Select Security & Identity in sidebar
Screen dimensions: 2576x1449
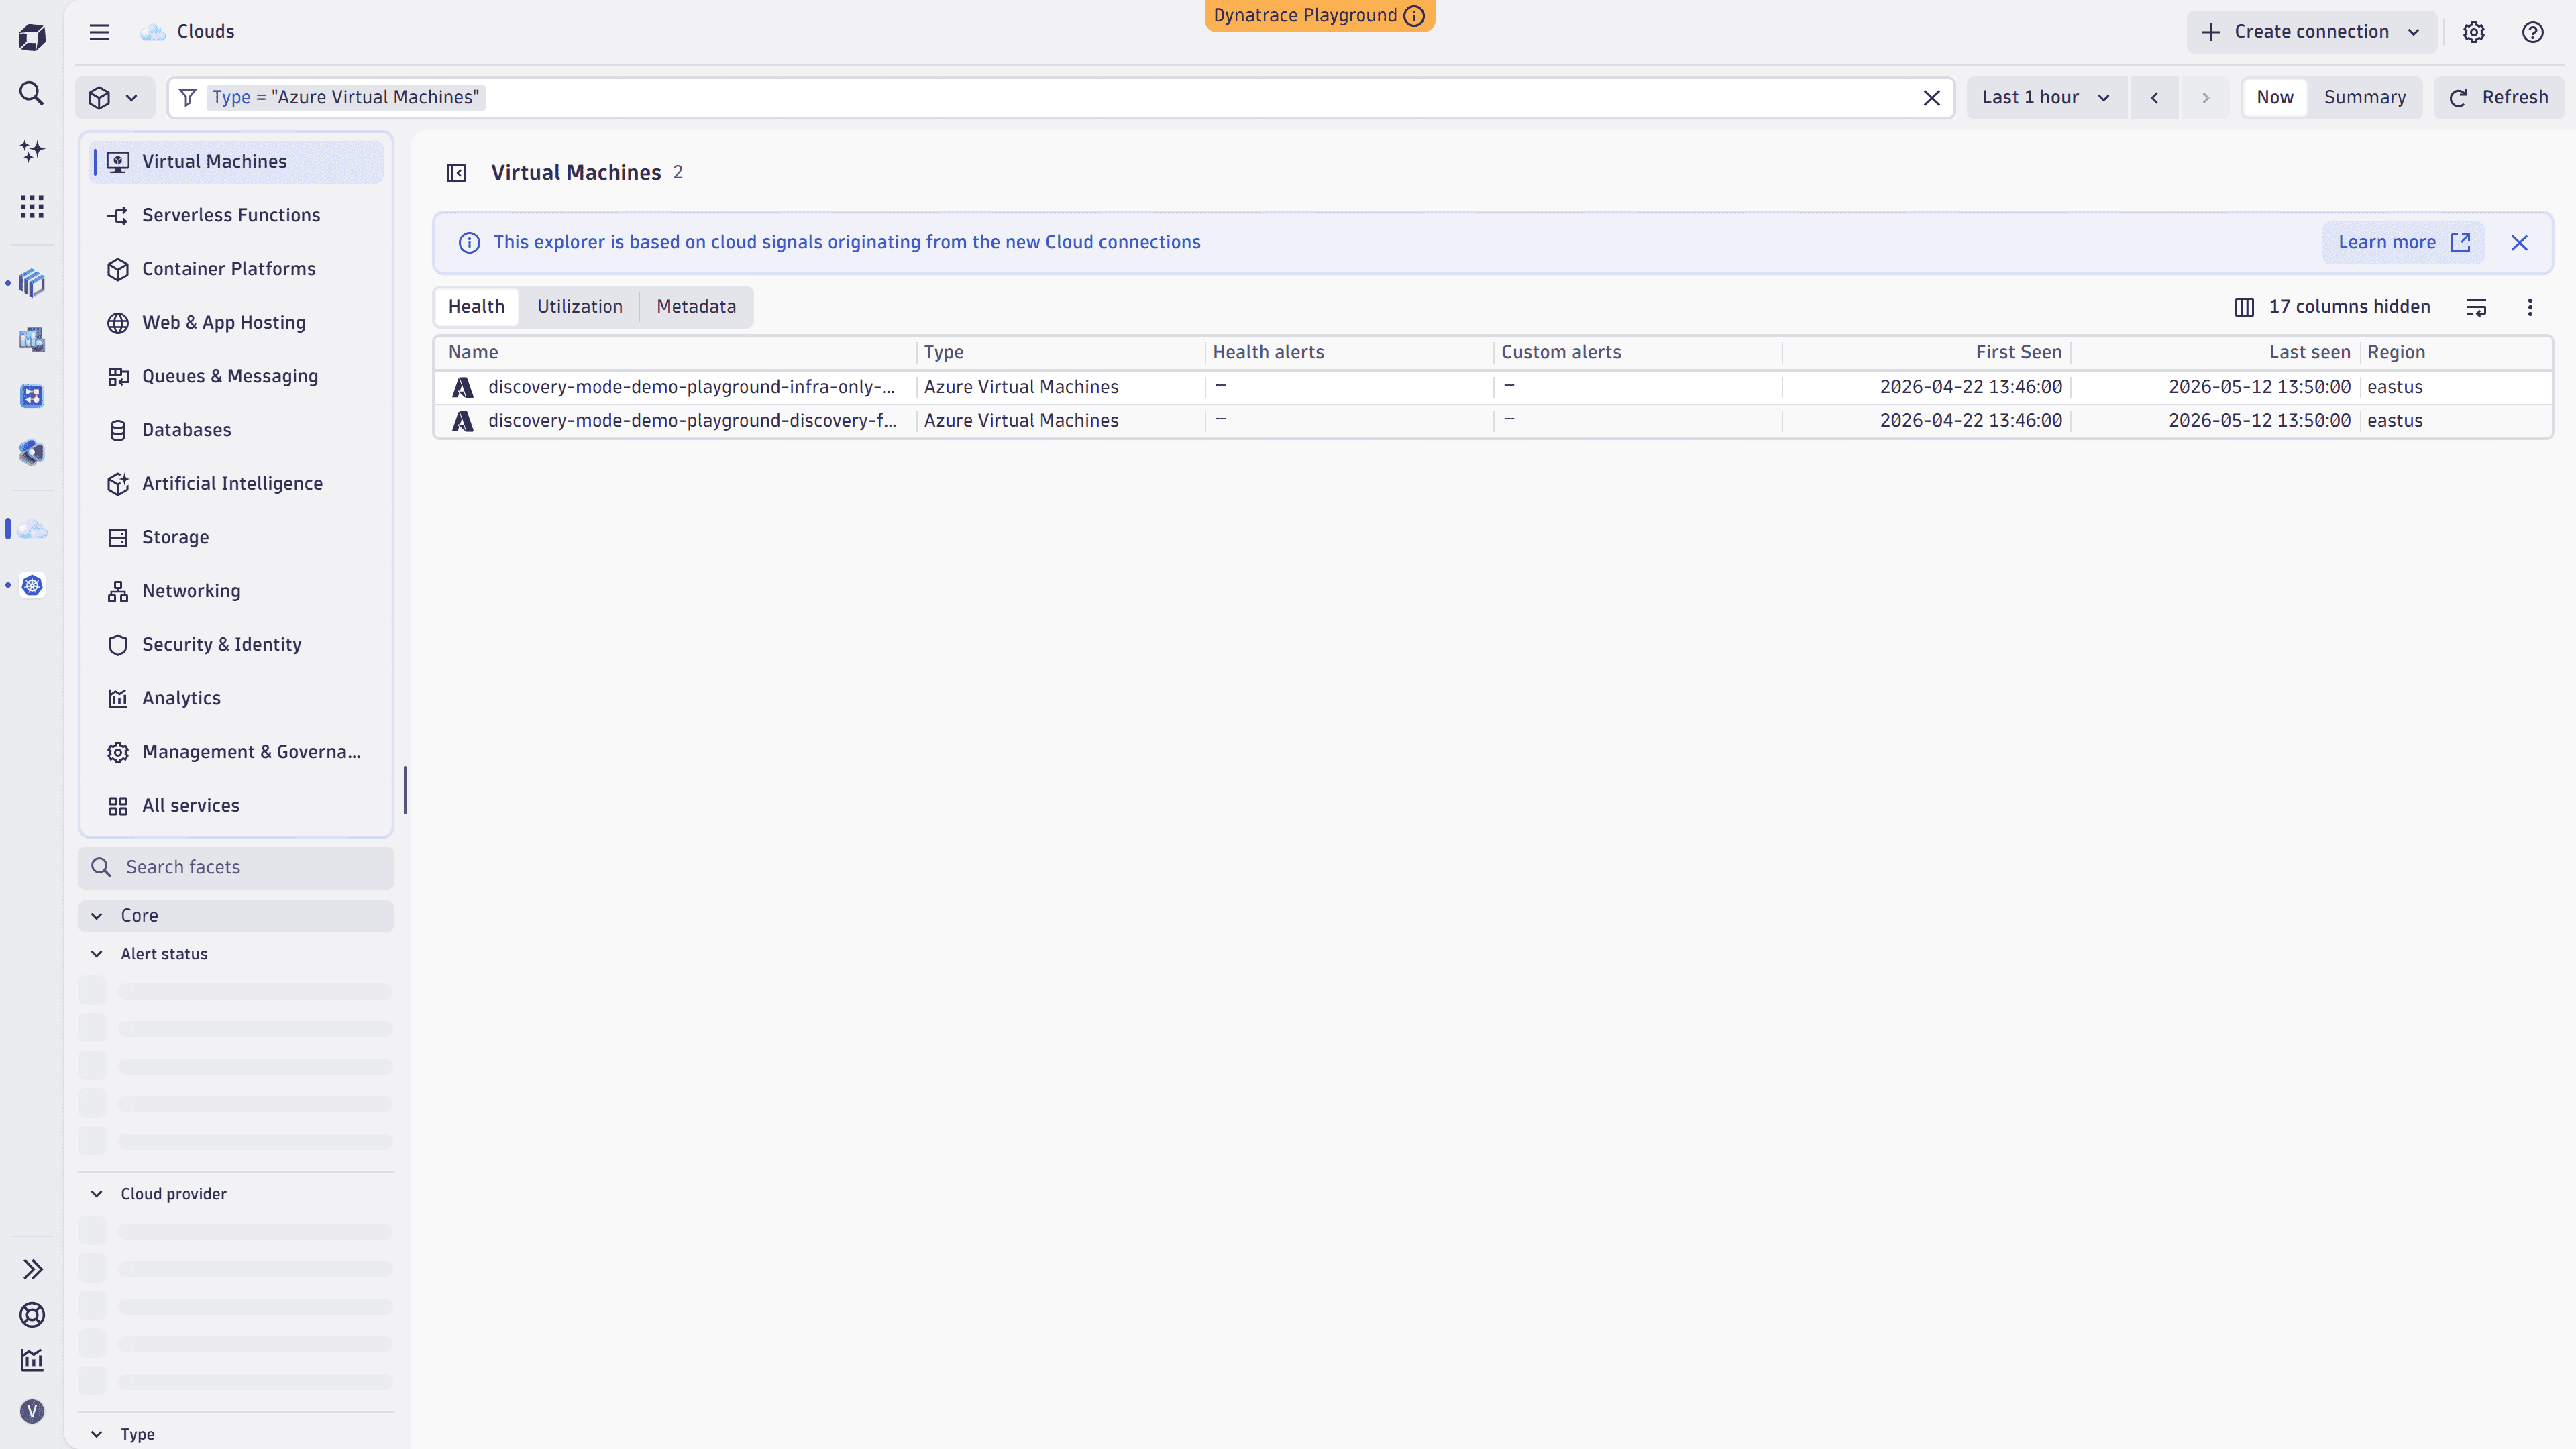click(236, 645)
